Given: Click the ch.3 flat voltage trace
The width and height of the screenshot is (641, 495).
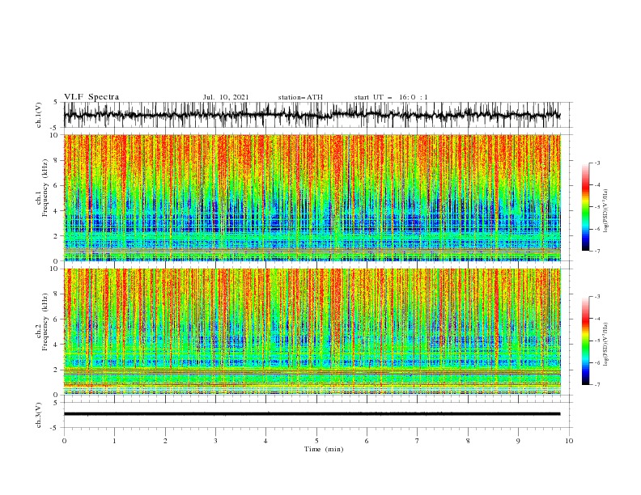Looking at the screenshot, I should pos(312,414).
